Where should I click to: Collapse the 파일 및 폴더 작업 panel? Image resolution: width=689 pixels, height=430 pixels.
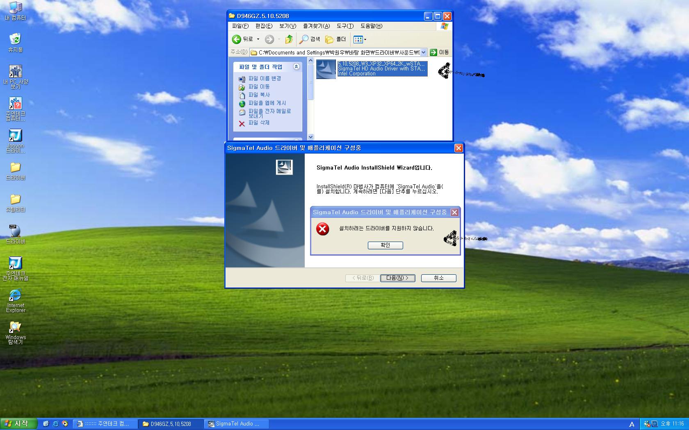(x=296, y=67)
